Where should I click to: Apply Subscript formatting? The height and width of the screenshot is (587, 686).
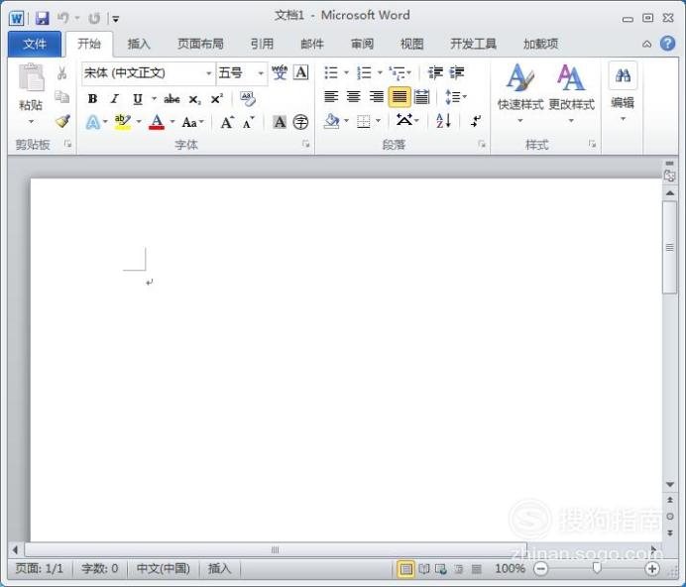point(194,100)
